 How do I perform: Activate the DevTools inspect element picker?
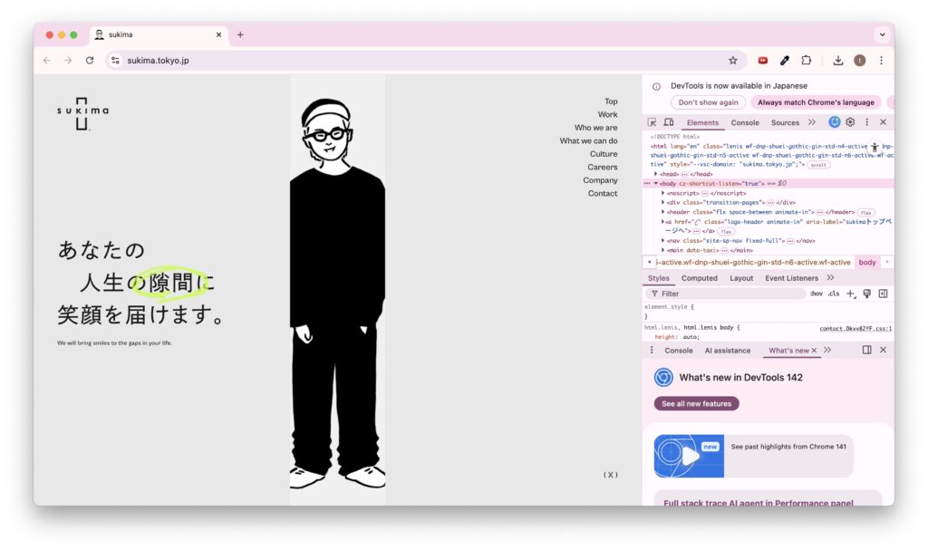pos(652,122)
